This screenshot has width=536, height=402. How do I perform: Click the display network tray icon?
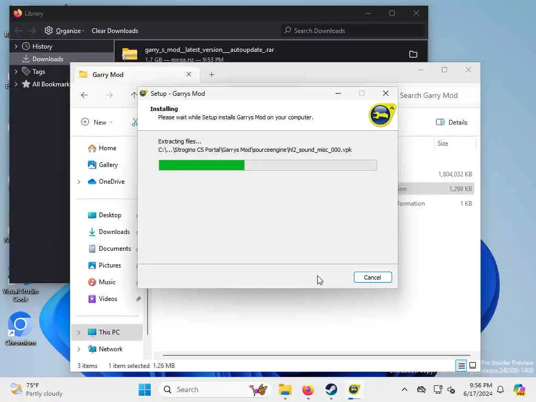pos(438,389)
